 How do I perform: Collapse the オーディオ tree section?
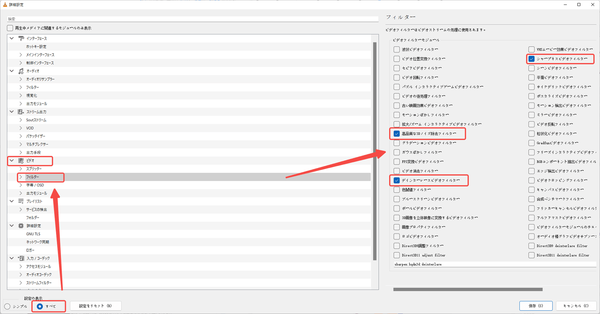(x=12, y=71)
